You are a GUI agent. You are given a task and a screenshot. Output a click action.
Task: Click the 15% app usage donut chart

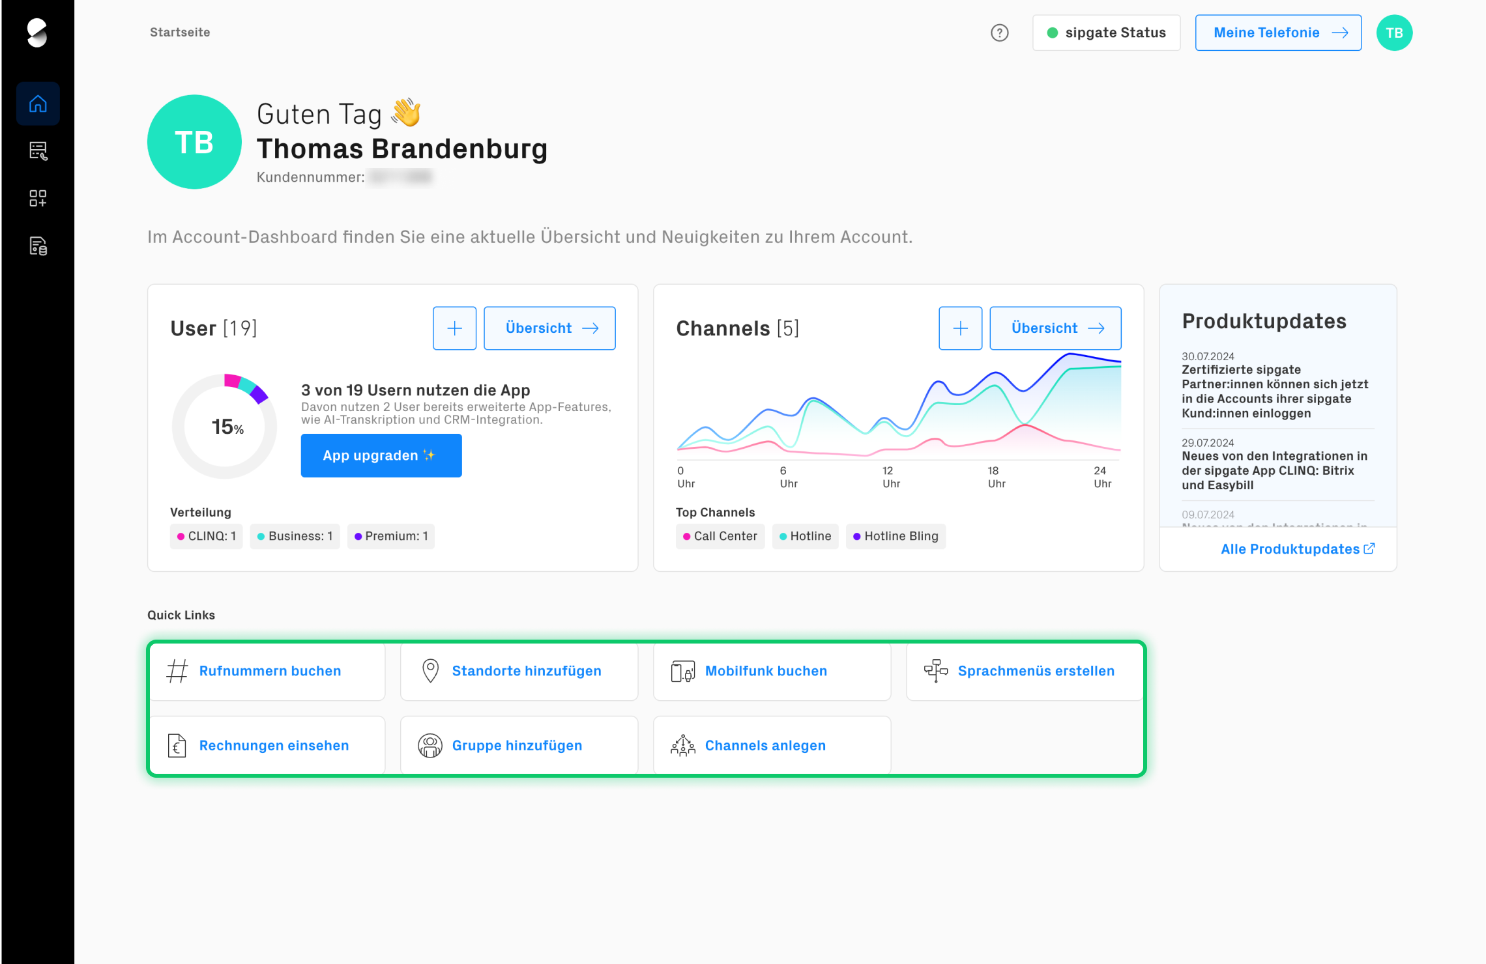click(224, 426)
